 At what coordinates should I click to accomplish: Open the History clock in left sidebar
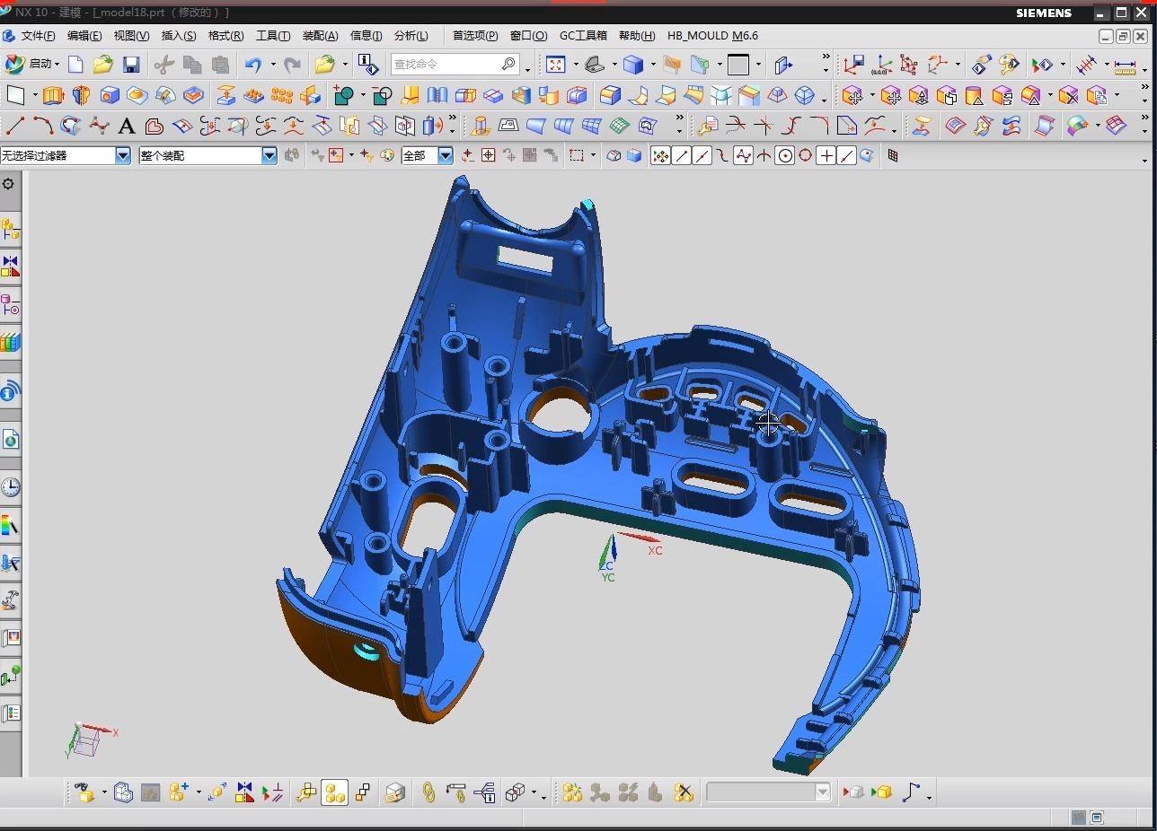click(10, 486)
